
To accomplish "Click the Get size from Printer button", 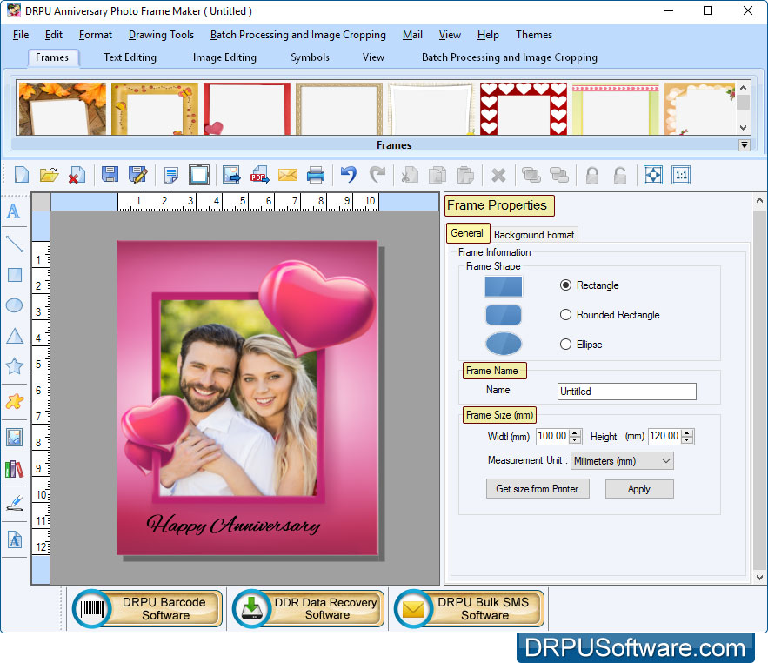I will click(538, 489).
